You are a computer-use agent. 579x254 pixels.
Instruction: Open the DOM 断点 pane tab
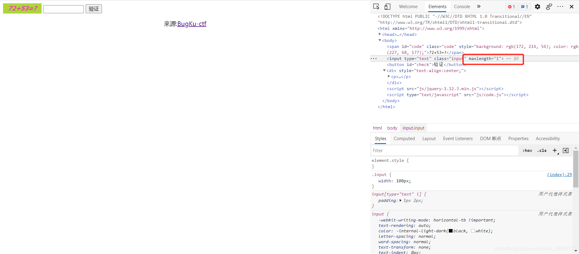click(490, 138)
